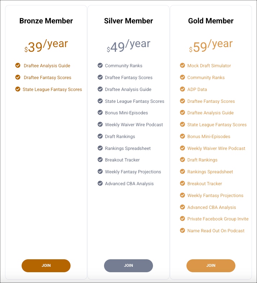
Task: Click check icon beside Silver Breakout Tracker
Action: 100,160
